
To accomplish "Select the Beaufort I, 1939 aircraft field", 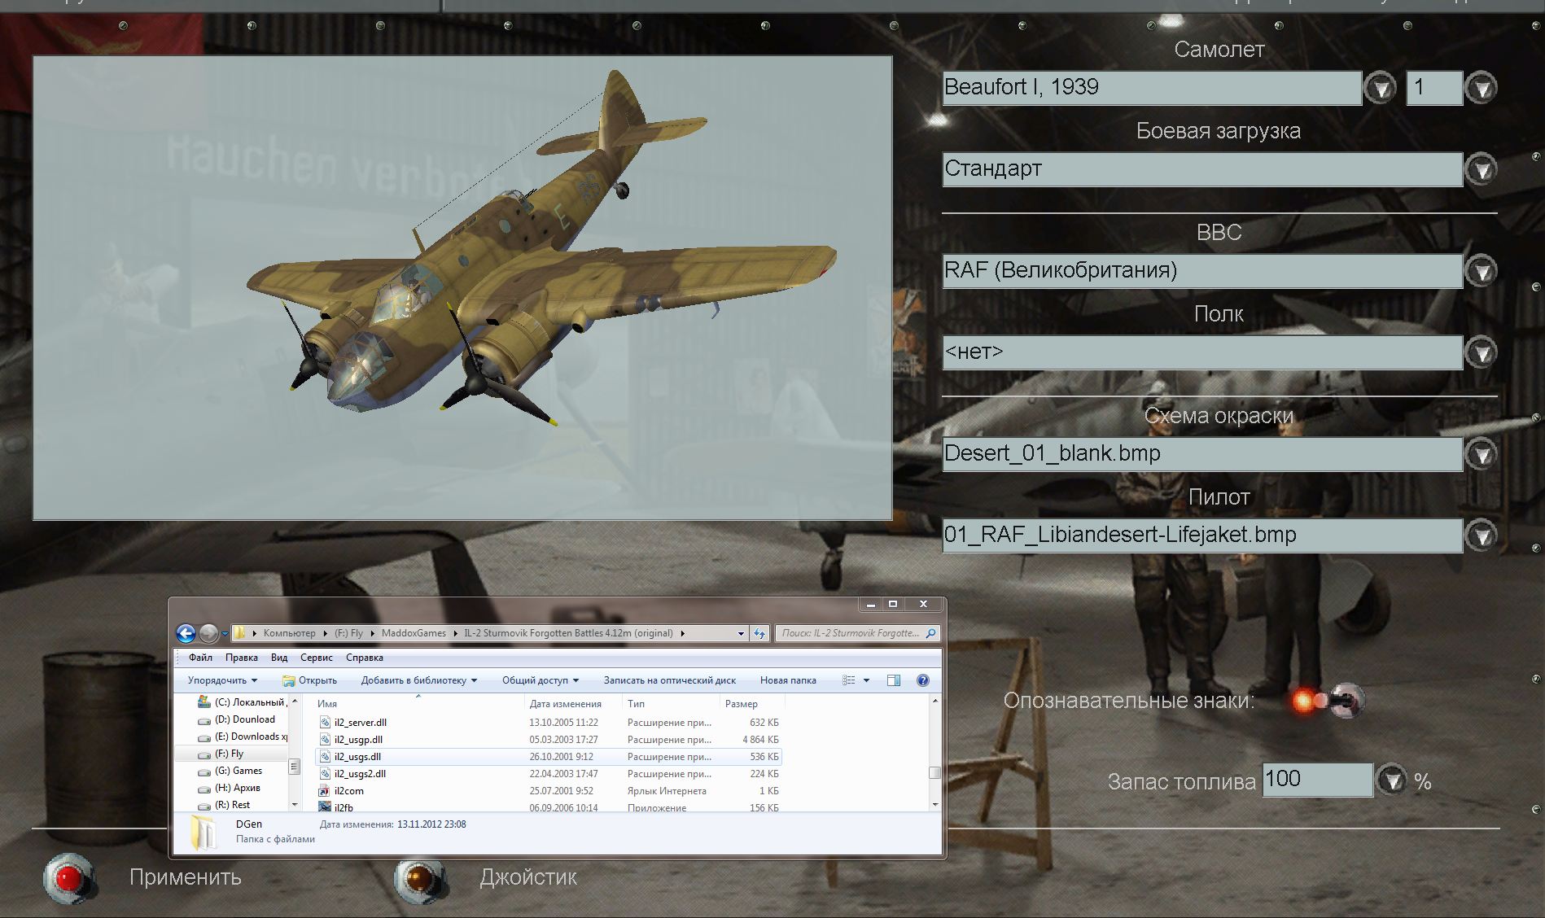I will [x=1152, y=88].
